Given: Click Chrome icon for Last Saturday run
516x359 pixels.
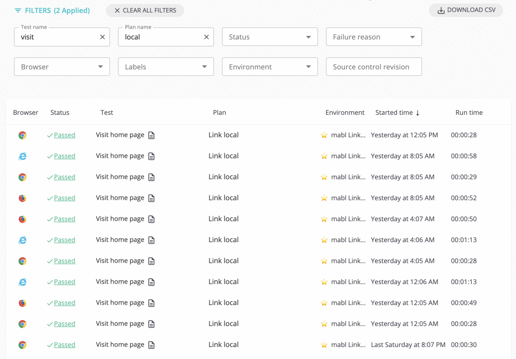Looking at the screenshot, I should coord(22,345).
